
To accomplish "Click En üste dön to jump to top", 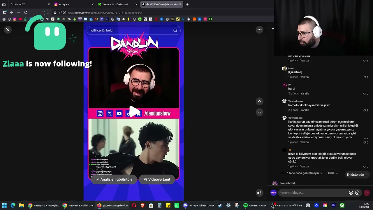I will click(357, 175).
